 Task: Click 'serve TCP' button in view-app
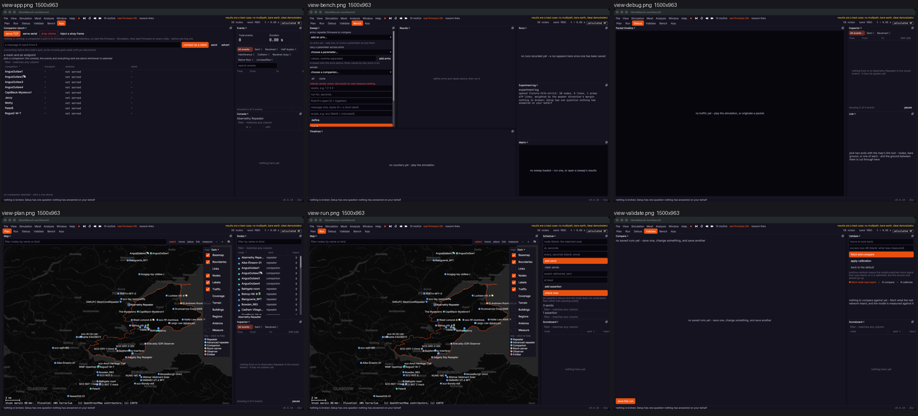pos(12,34)
